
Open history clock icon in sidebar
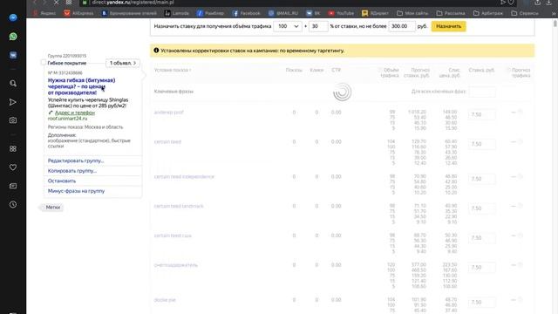(13, 205)
